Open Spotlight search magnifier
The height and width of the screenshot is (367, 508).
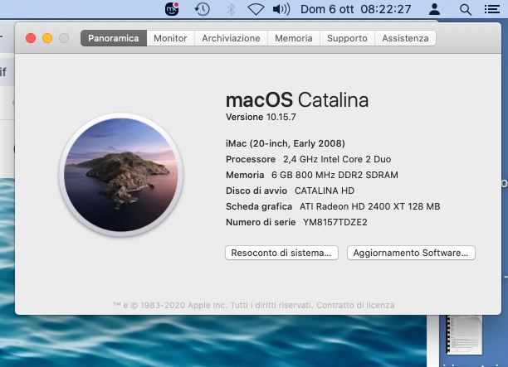click(x=466, y=9)
